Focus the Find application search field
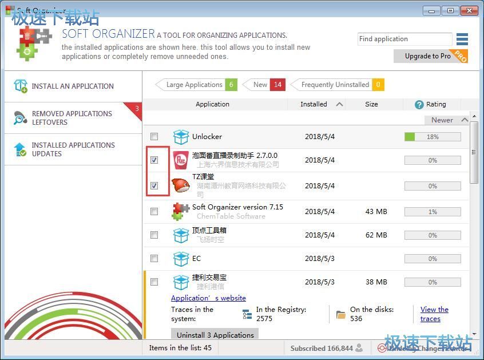 click(404, 39)
